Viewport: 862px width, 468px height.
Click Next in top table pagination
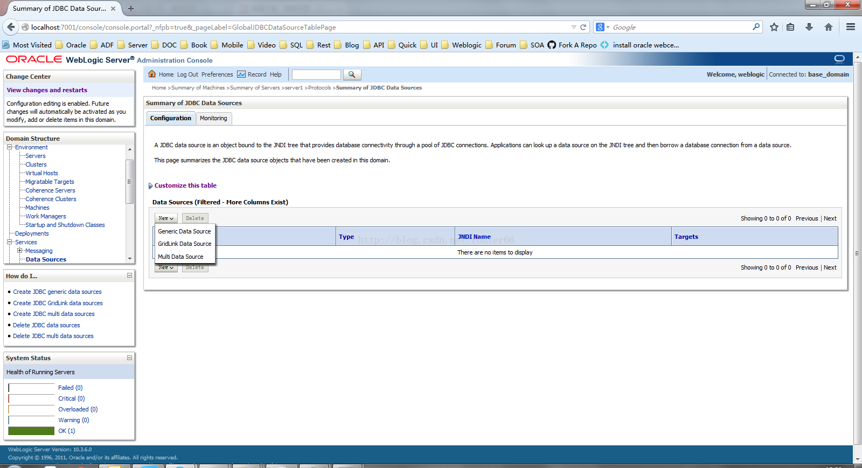click(x=830, y=218)
